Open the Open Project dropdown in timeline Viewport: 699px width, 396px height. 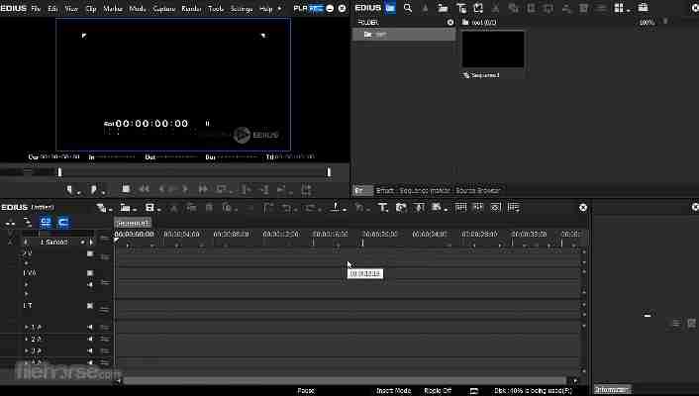[128, 208]
